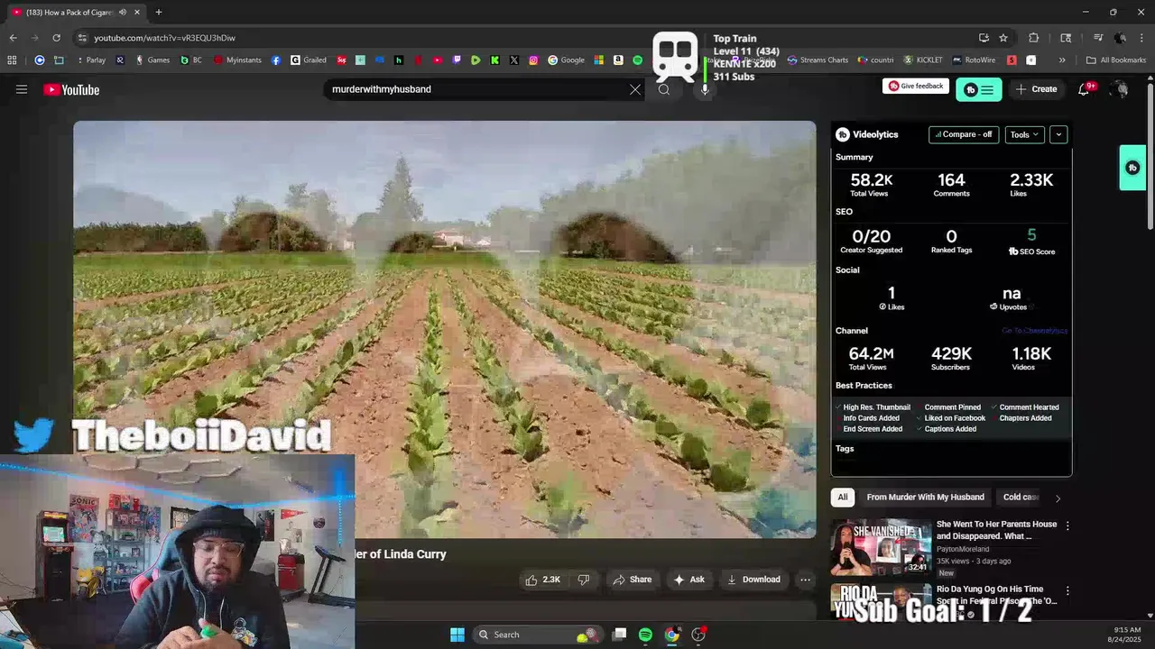Open the YouTube account avatar menu

pyautogui.click(x=1119, y=89)
